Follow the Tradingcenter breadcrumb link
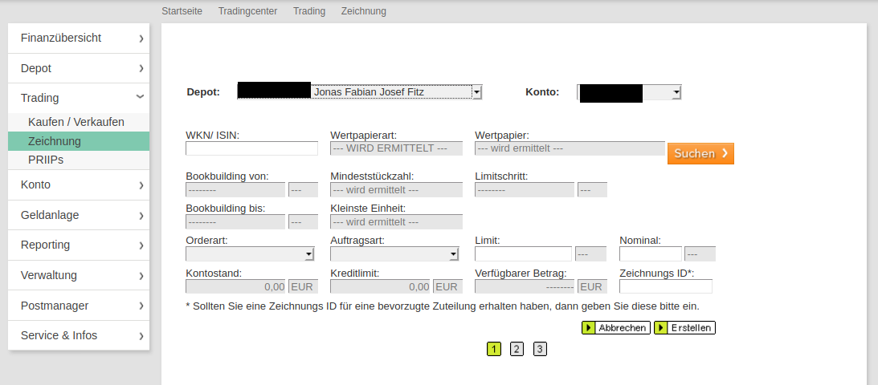Screen dimensions: 878x385 point(247,11)
